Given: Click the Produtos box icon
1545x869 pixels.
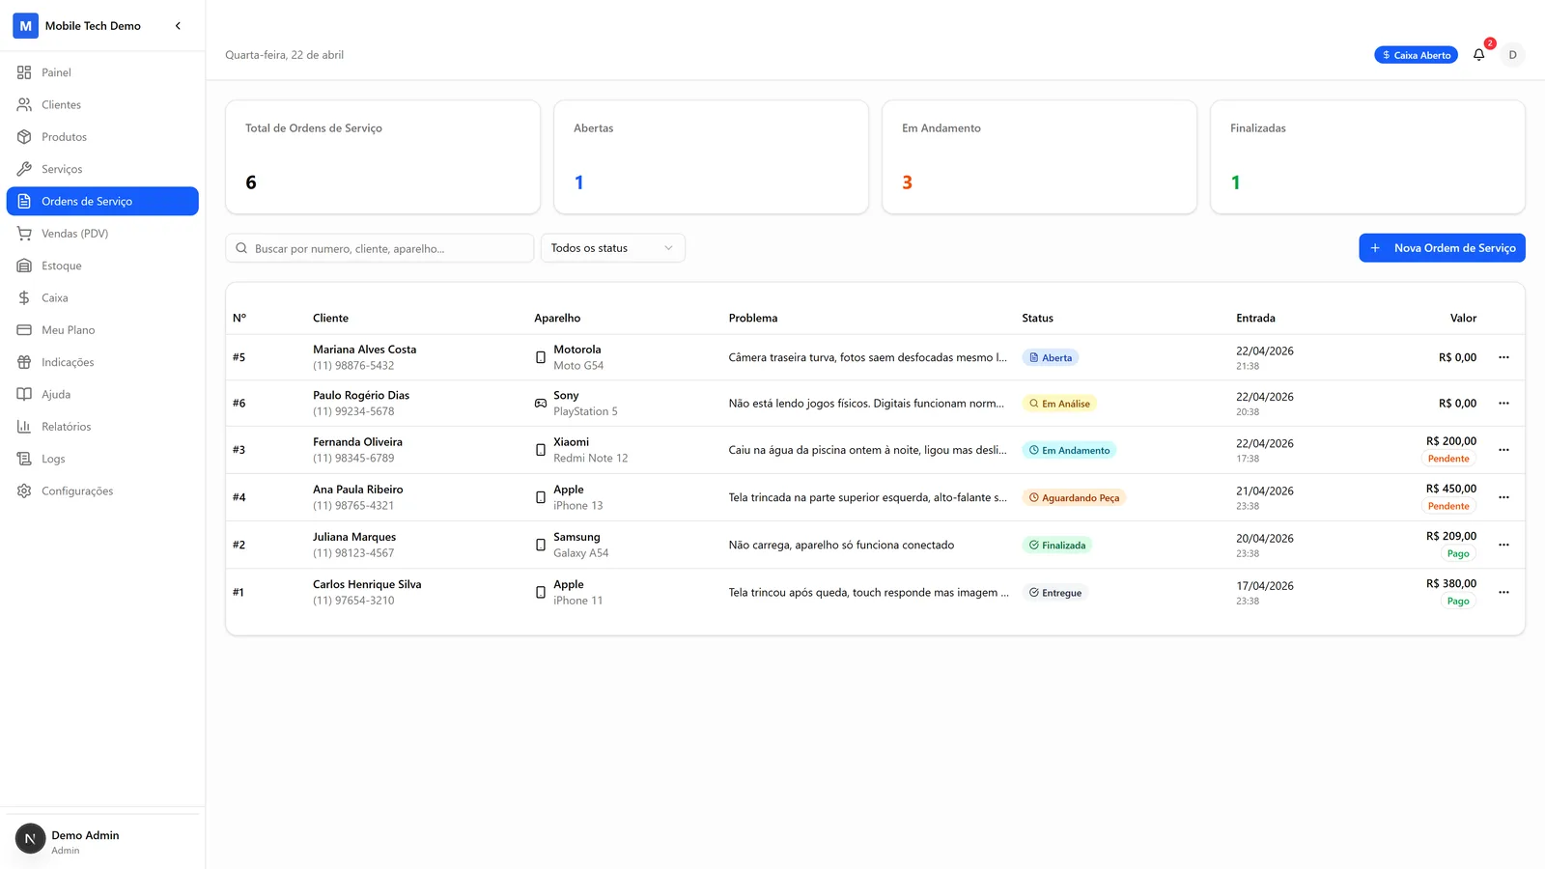Looking at the screenshot, I should click(x=24, y=137).
